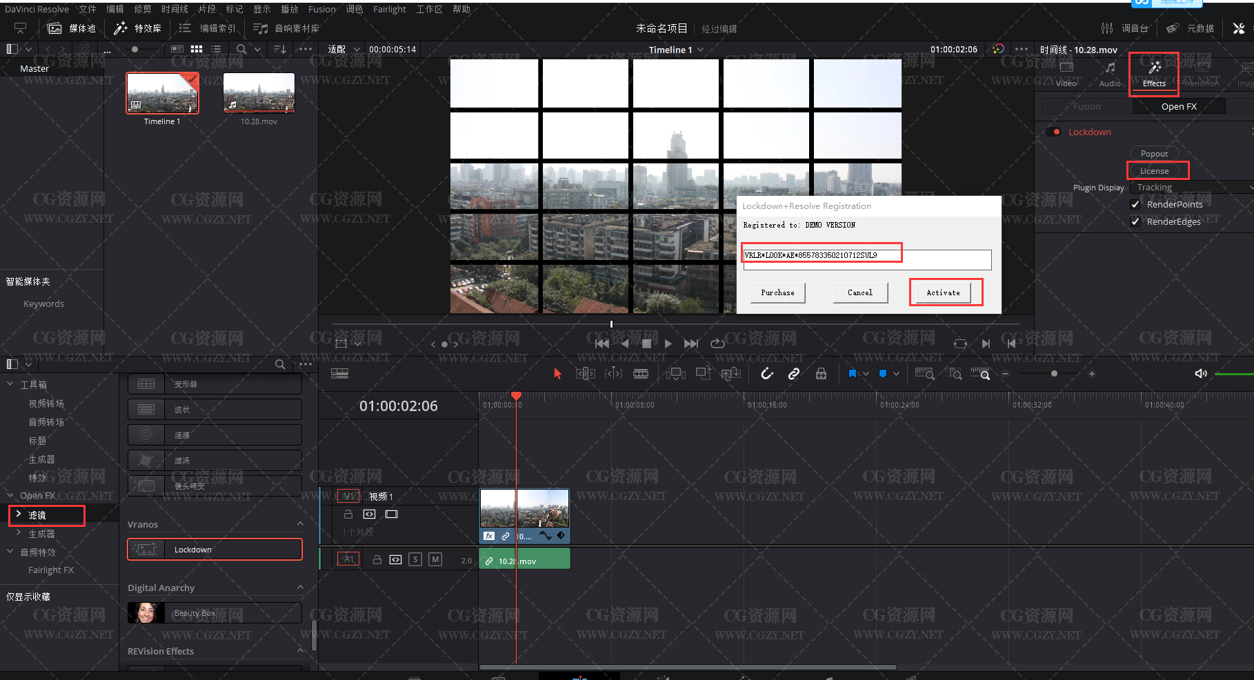The height and width of the screenshot is (680, 1254).
Task: Click the license key input field
Action: click(x=867, y=259)
